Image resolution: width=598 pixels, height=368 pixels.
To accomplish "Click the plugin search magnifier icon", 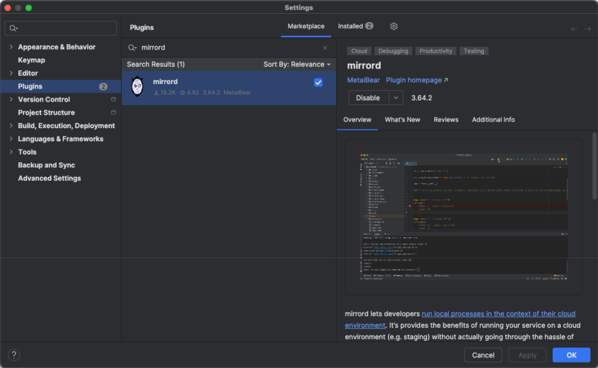I will (132, 48).
